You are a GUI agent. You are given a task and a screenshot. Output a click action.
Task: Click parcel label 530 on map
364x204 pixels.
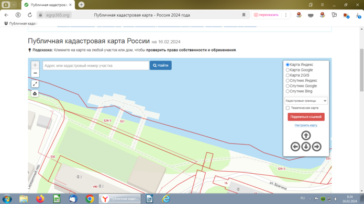[53, 157]
